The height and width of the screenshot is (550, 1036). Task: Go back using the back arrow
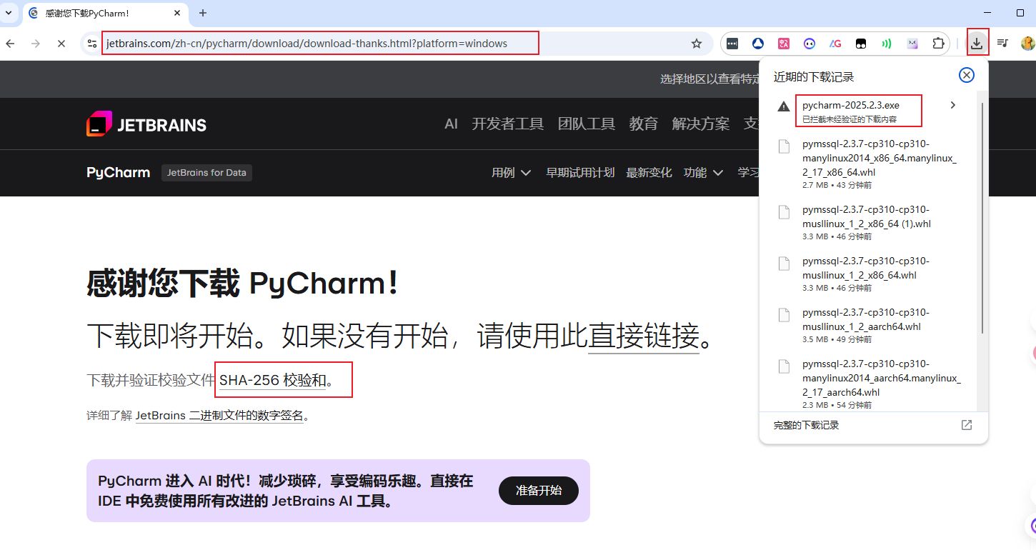pyautogui.click(x=10, y=44)
